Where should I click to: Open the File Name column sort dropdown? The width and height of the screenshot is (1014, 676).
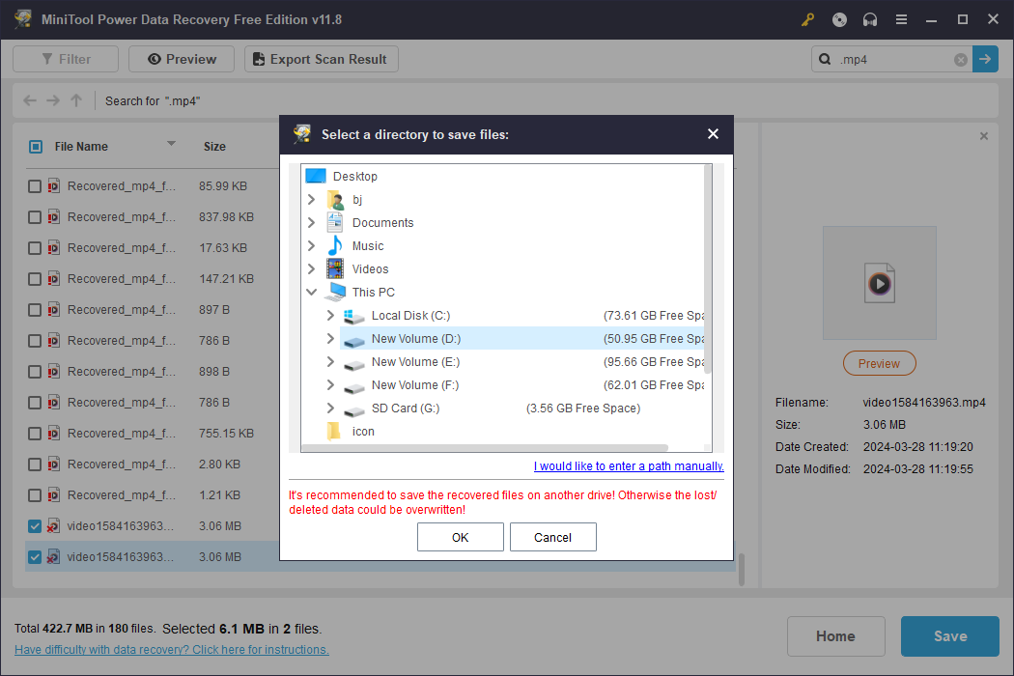[x=171, y=144]
